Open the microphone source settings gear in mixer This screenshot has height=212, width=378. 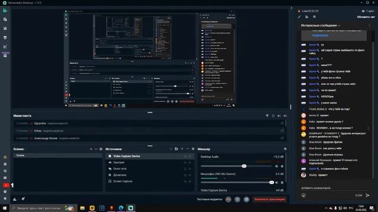282,183
